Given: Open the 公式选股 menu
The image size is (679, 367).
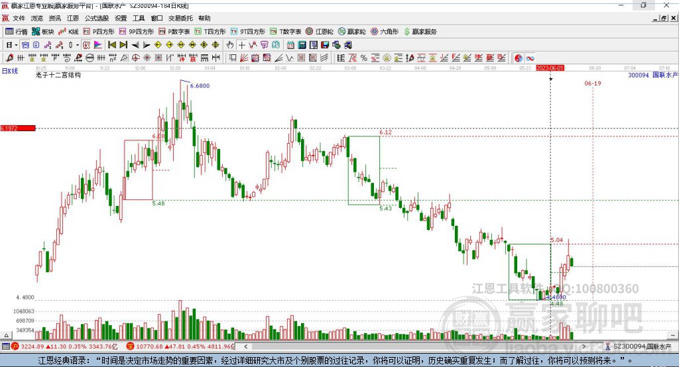Looking at the screenshot, I should coord(97,19).
